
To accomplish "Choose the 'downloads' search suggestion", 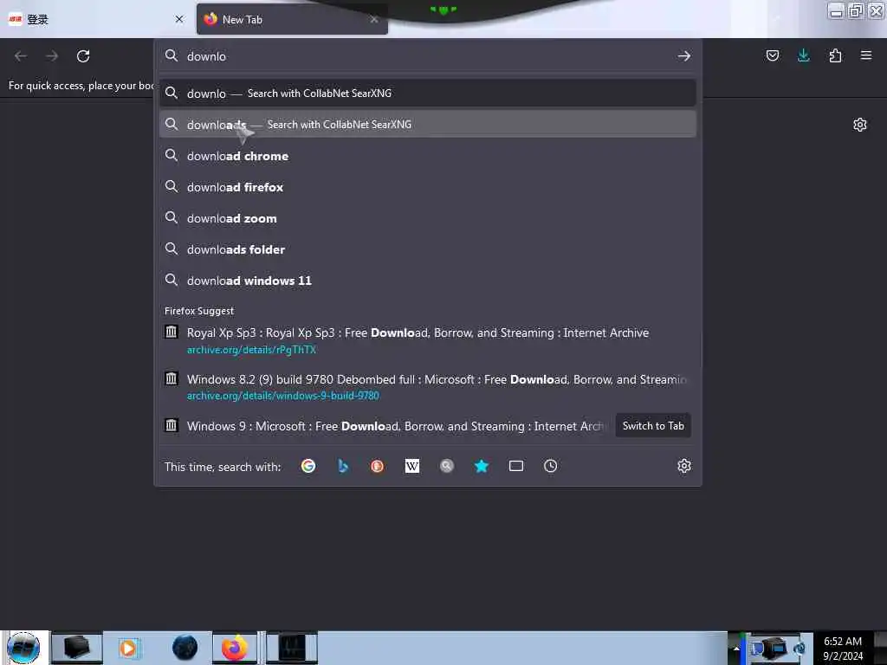I will click(x=428, y=125).
